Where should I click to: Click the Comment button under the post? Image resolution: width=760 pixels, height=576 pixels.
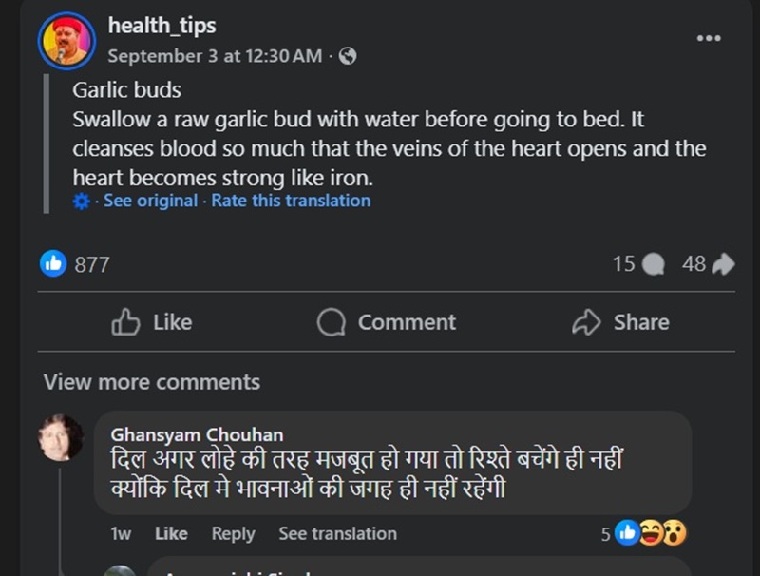pyautogui.click(x=387, y=322)
